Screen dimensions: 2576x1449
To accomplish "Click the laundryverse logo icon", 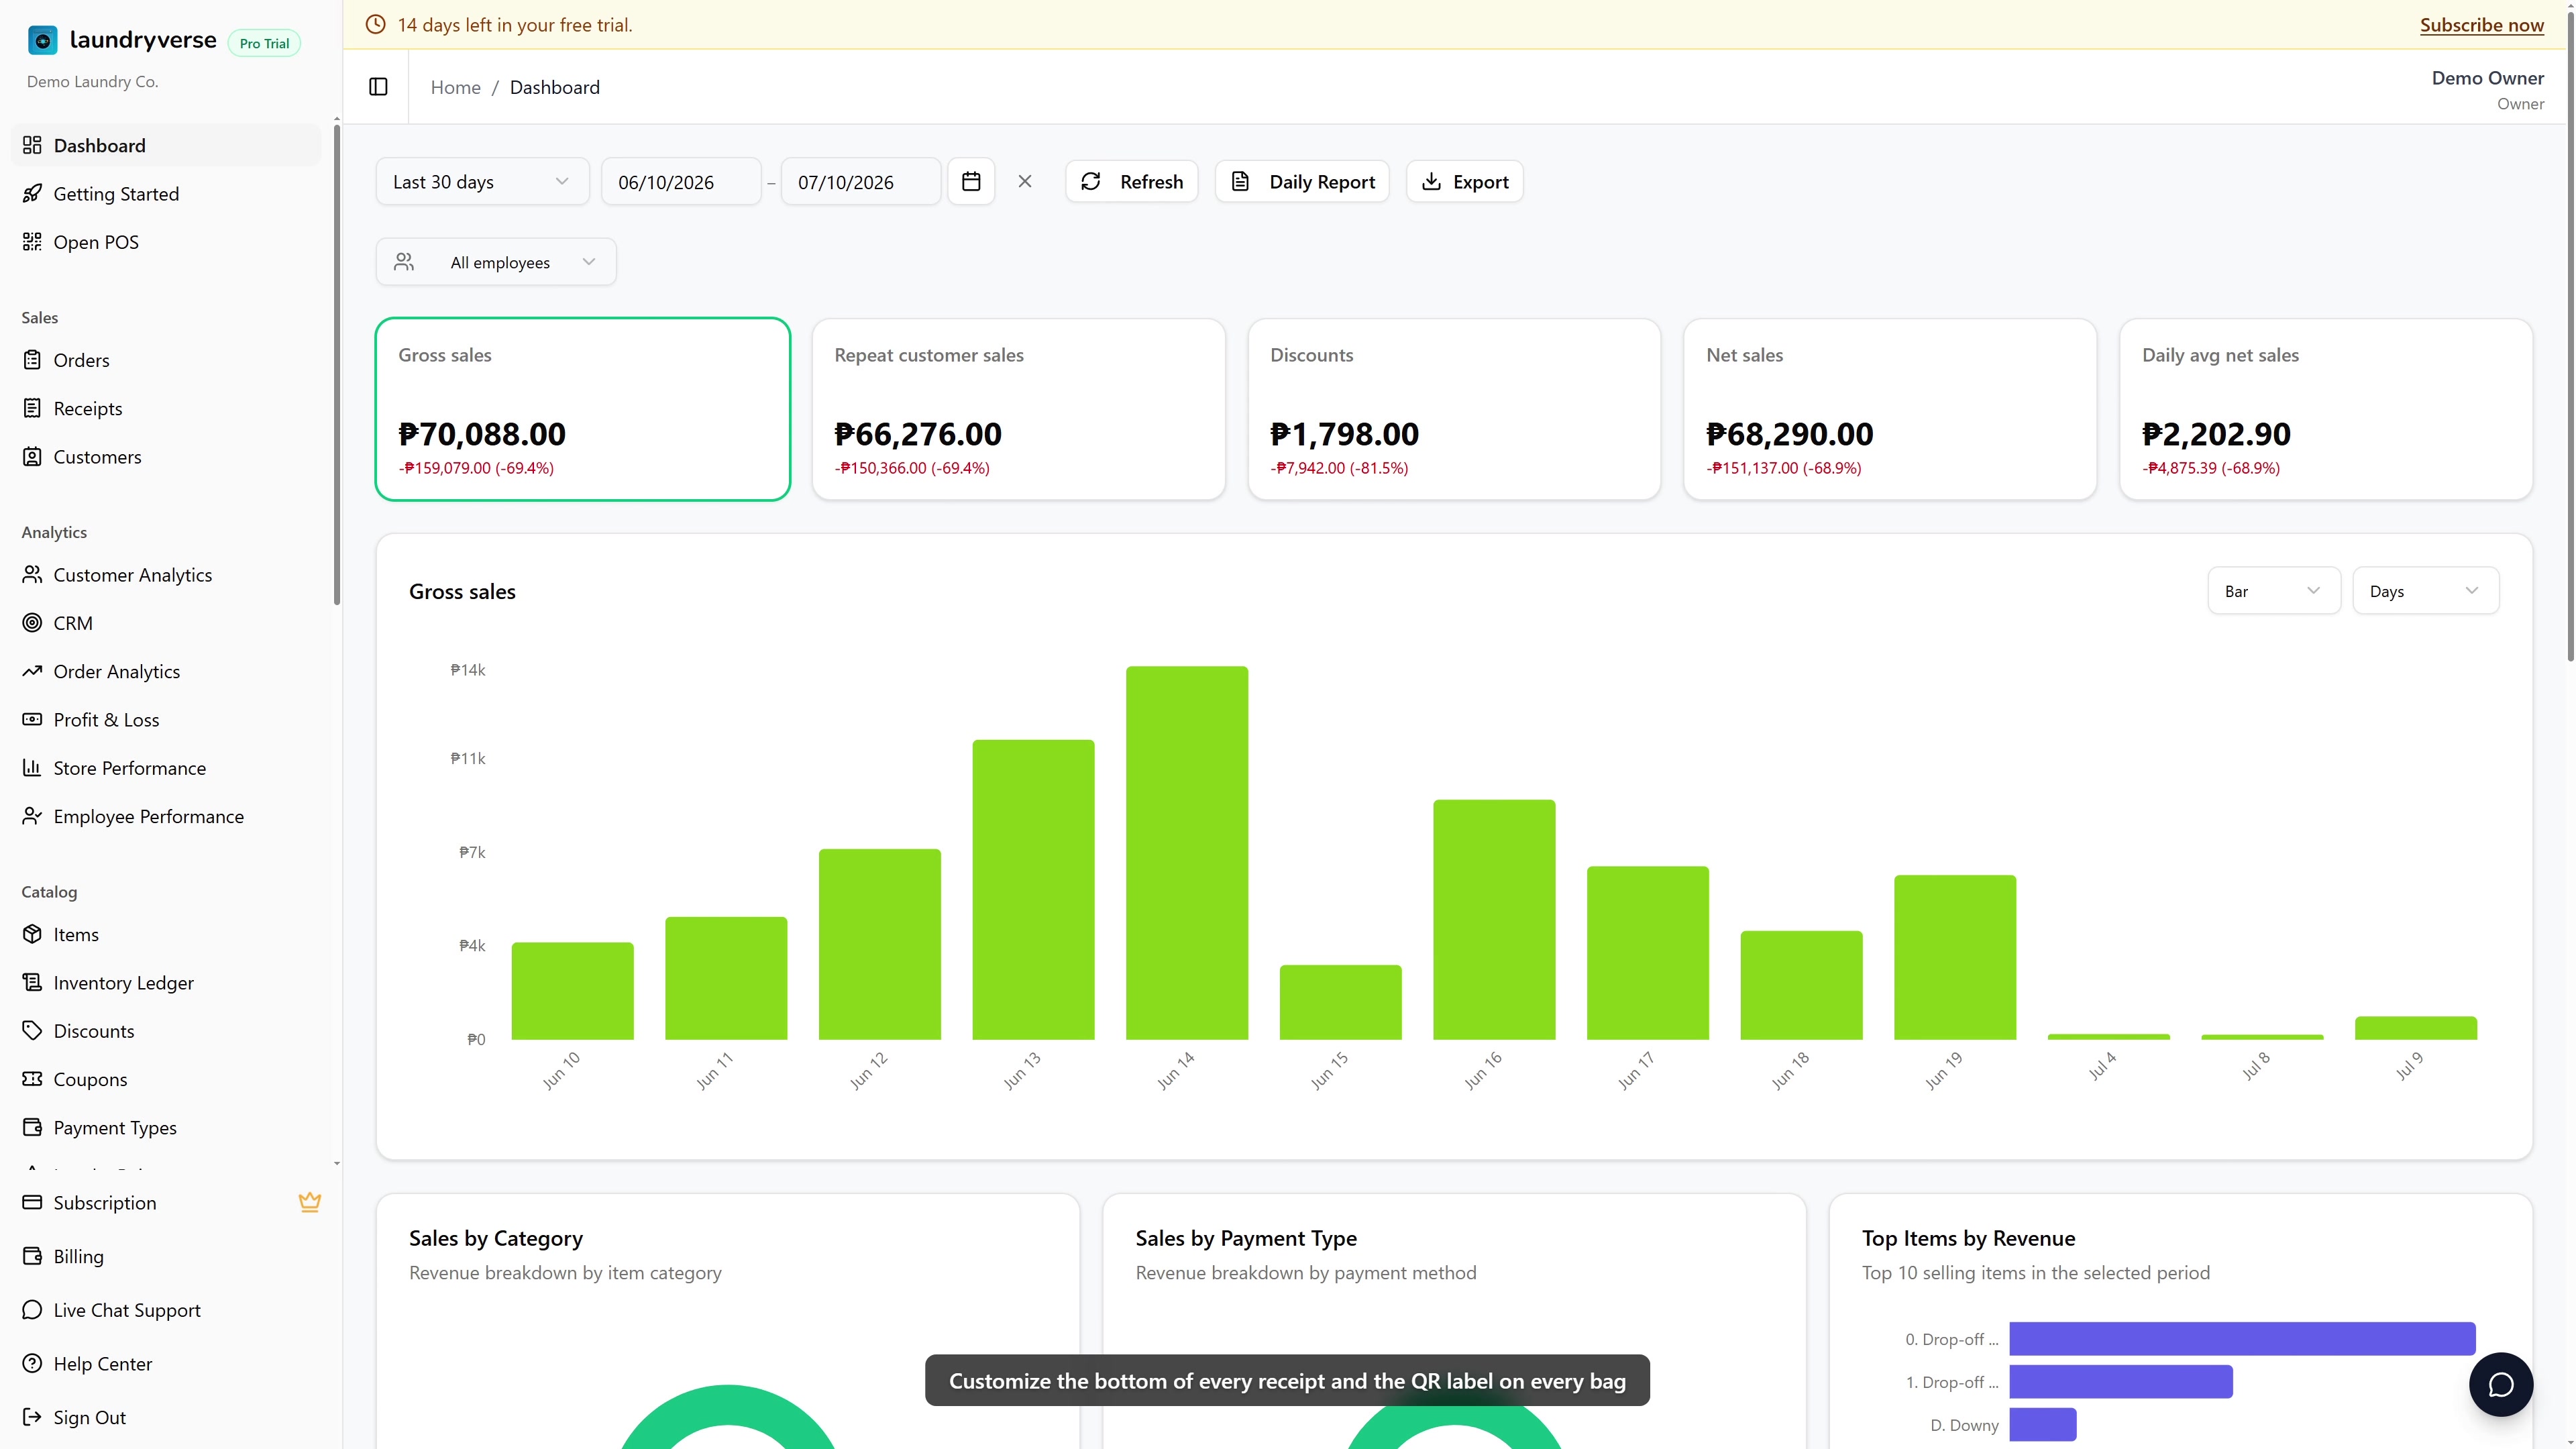I will pyautogui.click(x=43, y=40).
